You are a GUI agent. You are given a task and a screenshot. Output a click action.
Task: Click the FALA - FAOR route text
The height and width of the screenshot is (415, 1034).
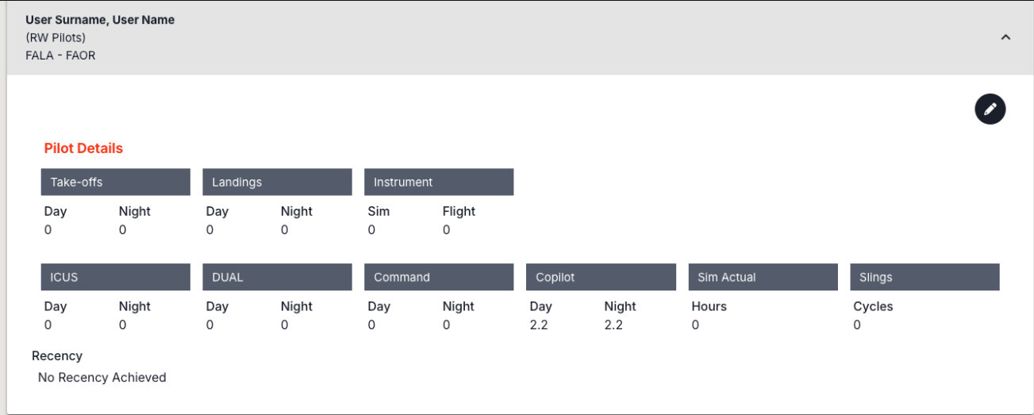(60, 56)
